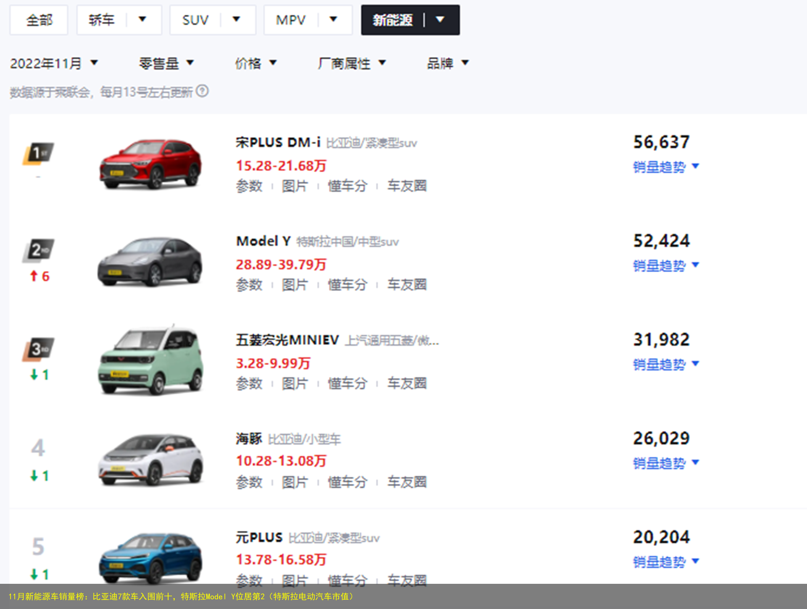
Task: Open 车友圈 for 海豚
Action: (407, 482)
